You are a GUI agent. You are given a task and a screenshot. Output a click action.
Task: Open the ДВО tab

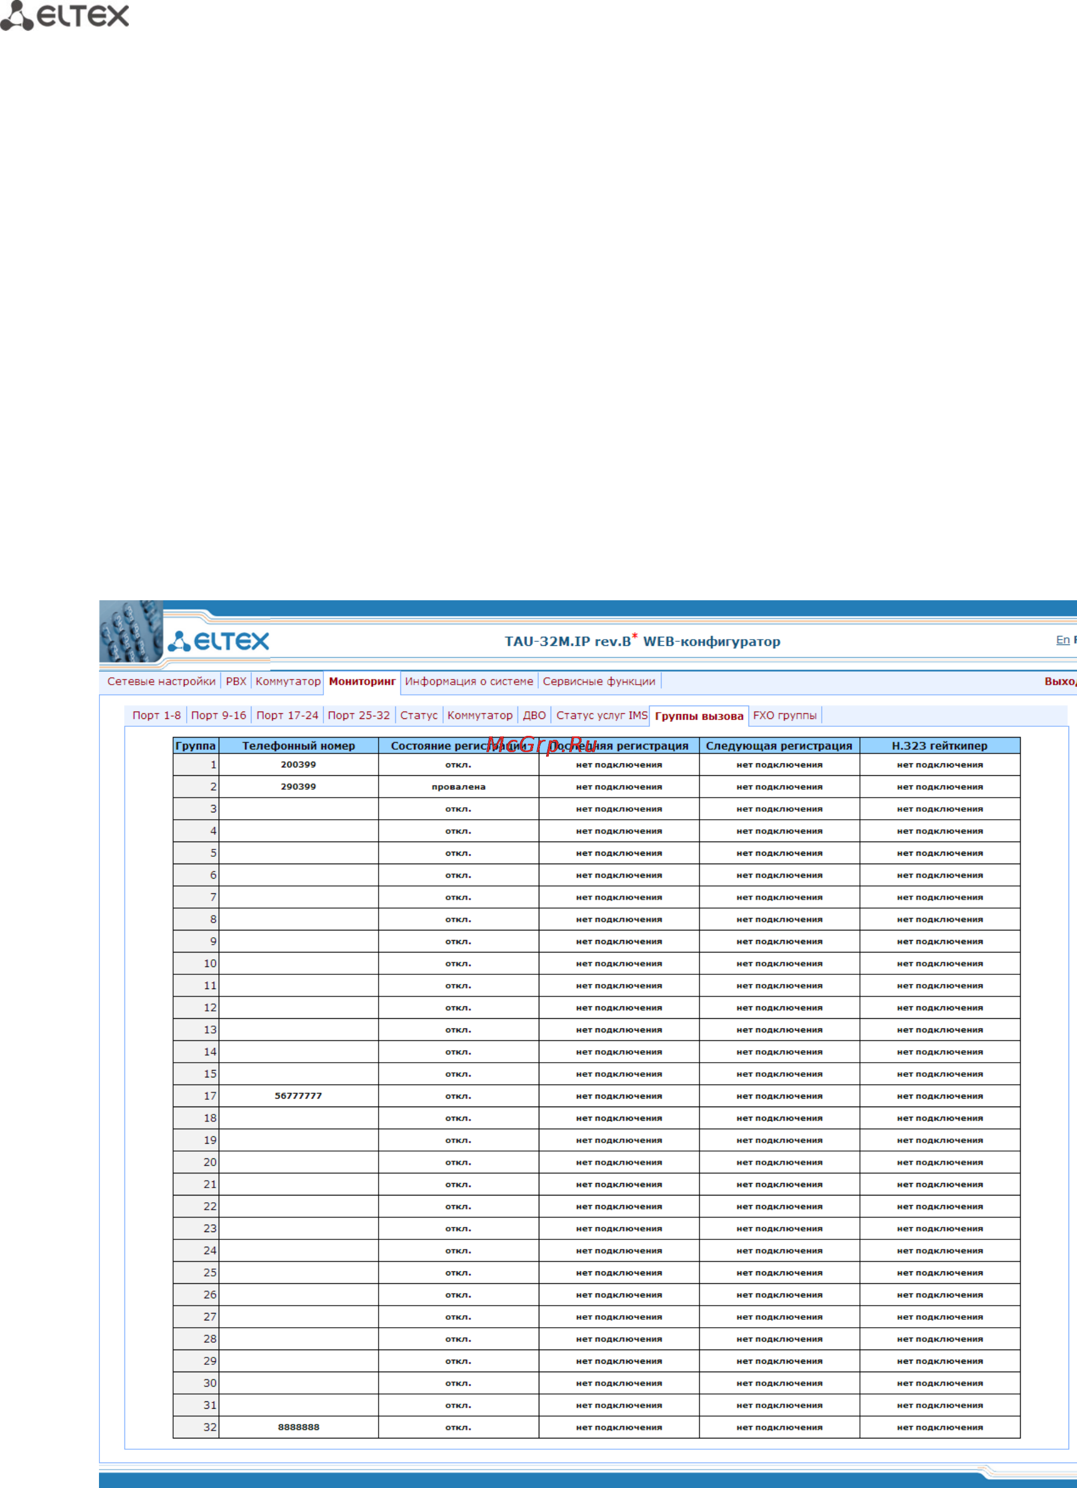click(x=535, y=715)
